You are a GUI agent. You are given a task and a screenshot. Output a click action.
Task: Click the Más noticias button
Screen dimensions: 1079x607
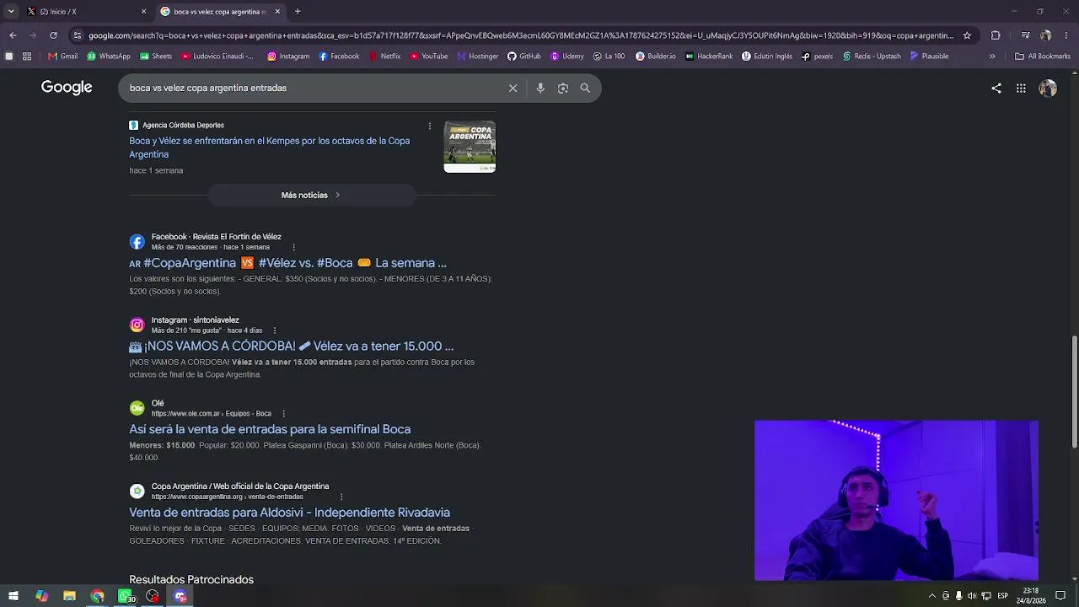[x=312, y=195]
